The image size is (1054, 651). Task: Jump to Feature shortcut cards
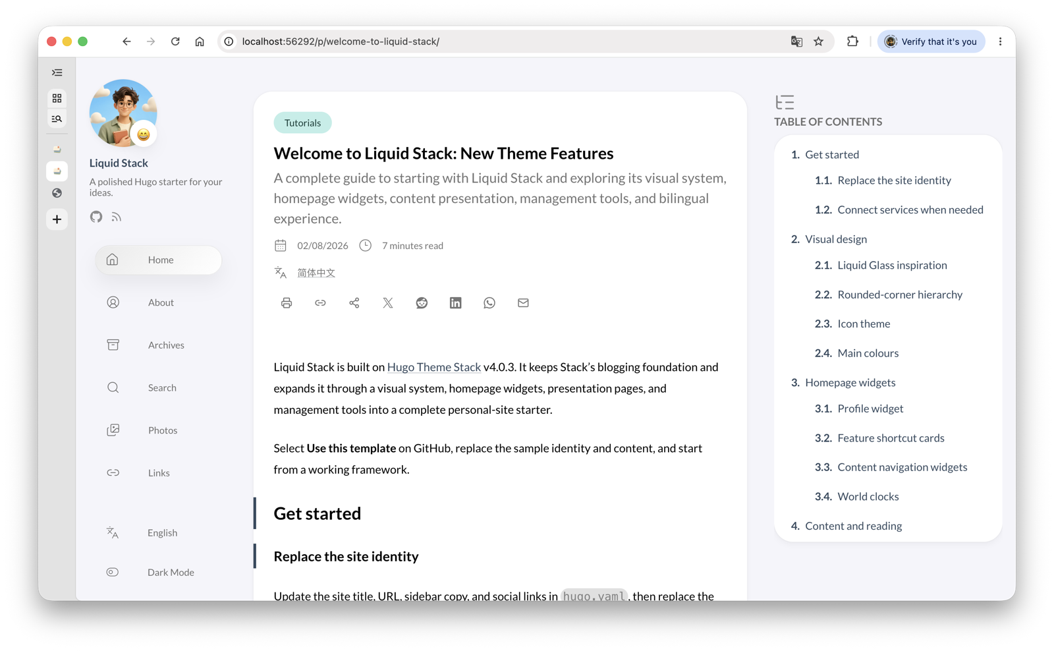click(891, 438)
